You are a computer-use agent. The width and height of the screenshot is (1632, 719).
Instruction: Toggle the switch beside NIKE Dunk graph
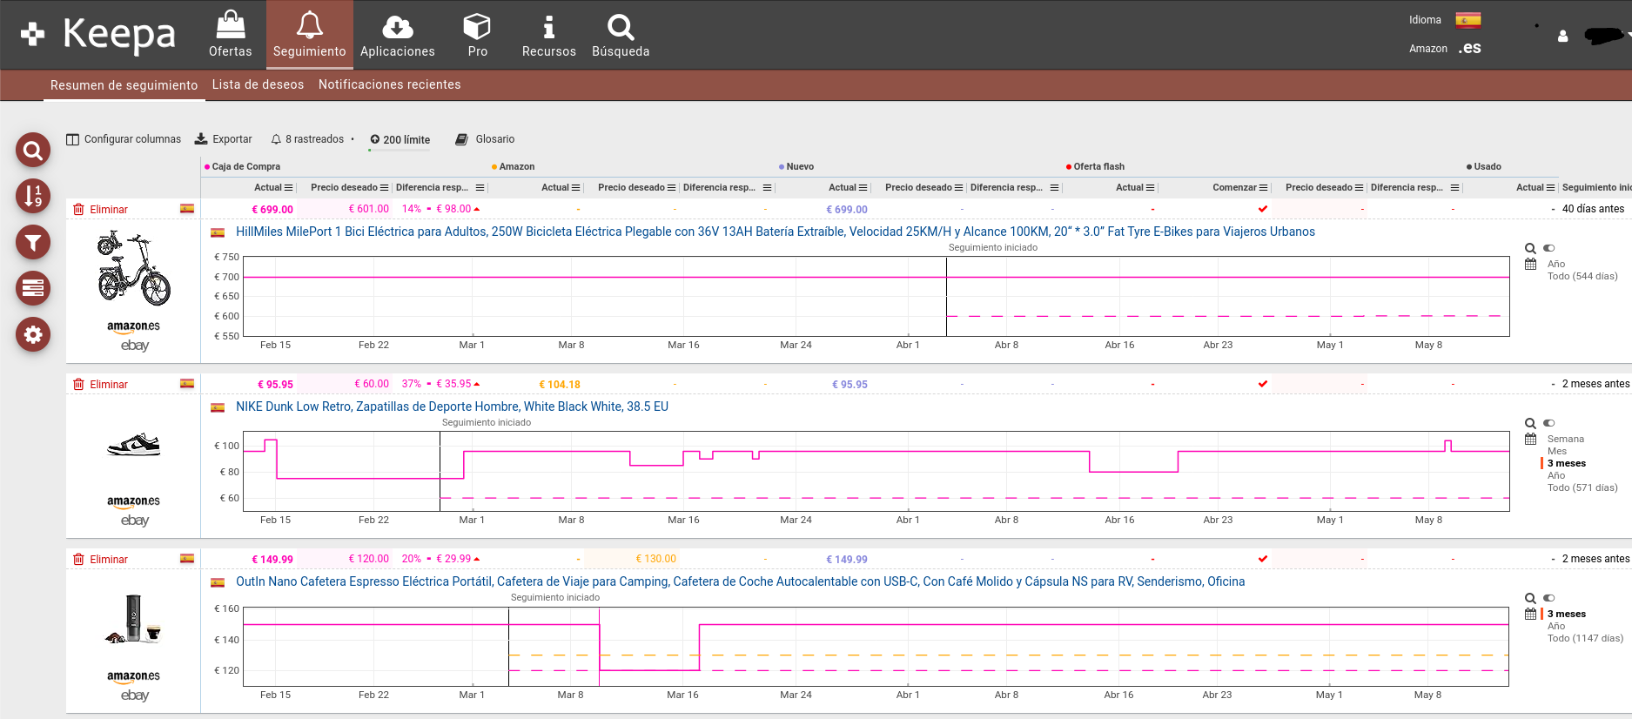click(1549, 424)
